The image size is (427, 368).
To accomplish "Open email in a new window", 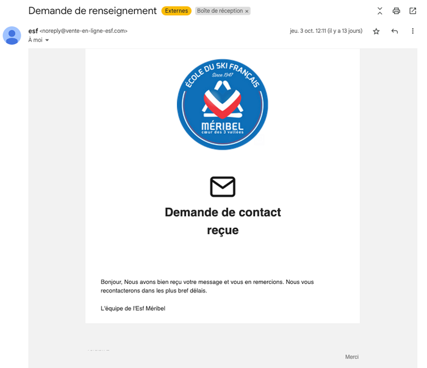I will (413, 11).
